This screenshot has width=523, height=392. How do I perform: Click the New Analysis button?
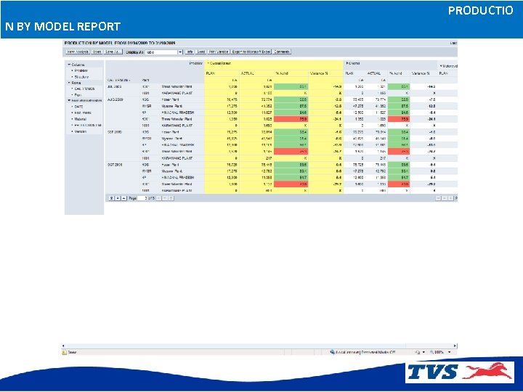pos(78,52)
